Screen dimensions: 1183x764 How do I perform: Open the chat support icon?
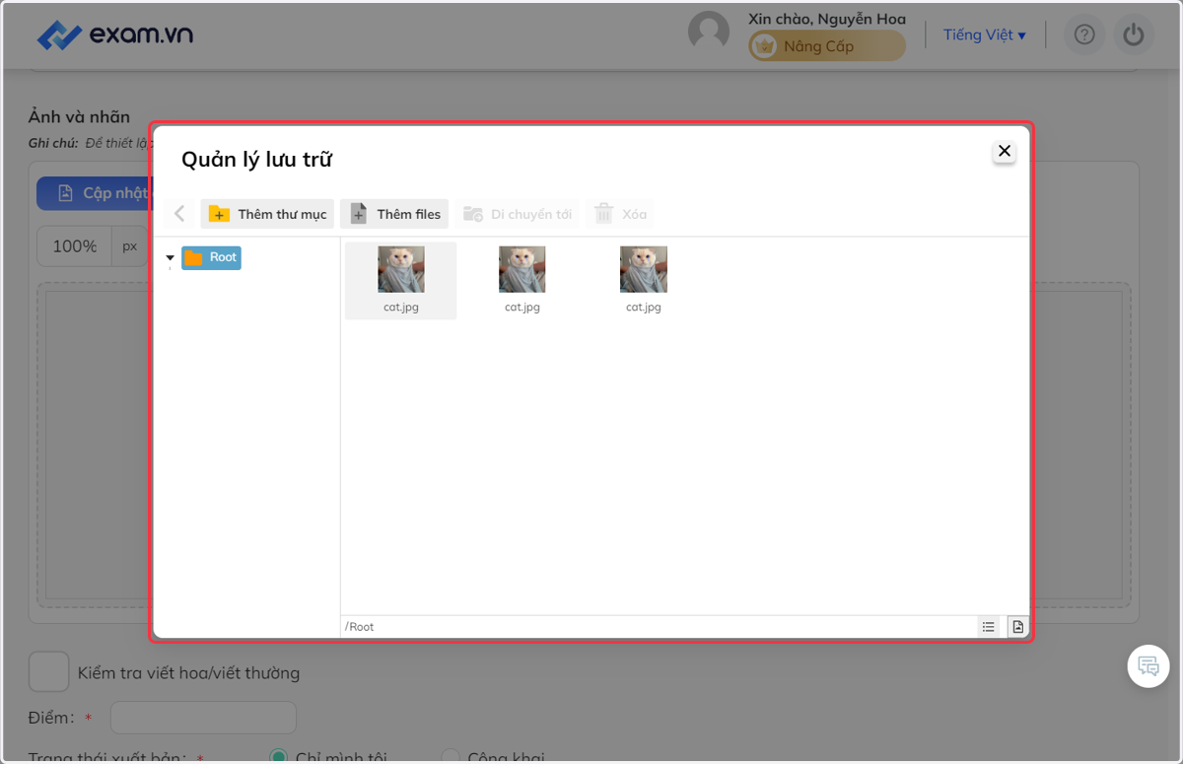1148,665
